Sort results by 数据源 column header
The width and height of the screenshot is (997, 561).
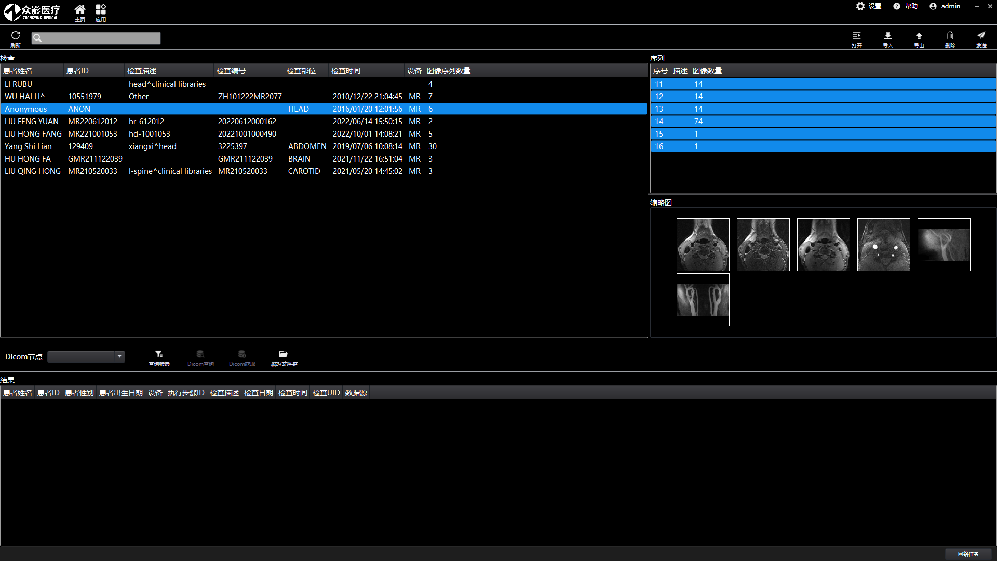356,393
